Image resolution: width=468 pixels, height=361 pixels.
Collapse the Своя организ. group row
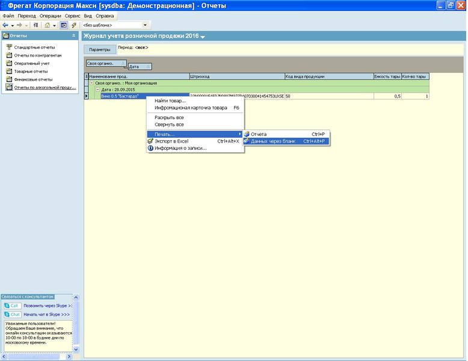tap(92, 83)
